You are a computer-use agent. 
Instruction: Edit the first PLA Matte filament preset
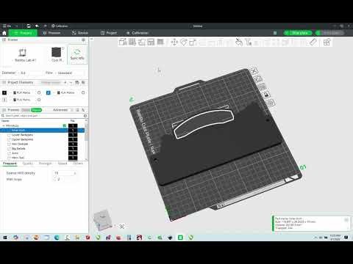click(39, 92)
